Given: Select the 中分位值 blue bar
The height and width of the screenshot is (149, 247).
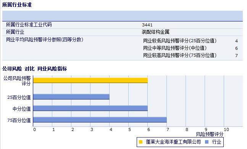Looking at the screenshot, I should (x=90, y=108).
